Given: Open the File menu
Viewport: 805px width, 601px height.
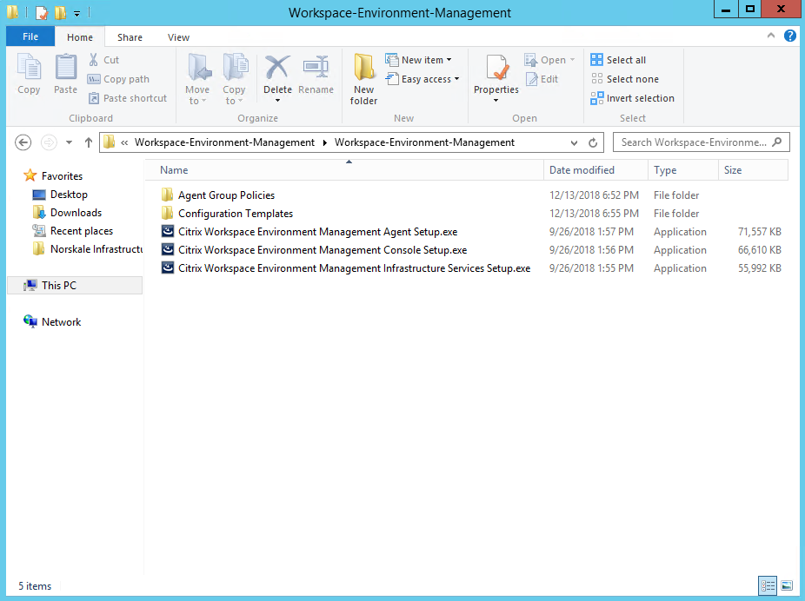Looking at the screenshot, I should [x=30, y=37].
